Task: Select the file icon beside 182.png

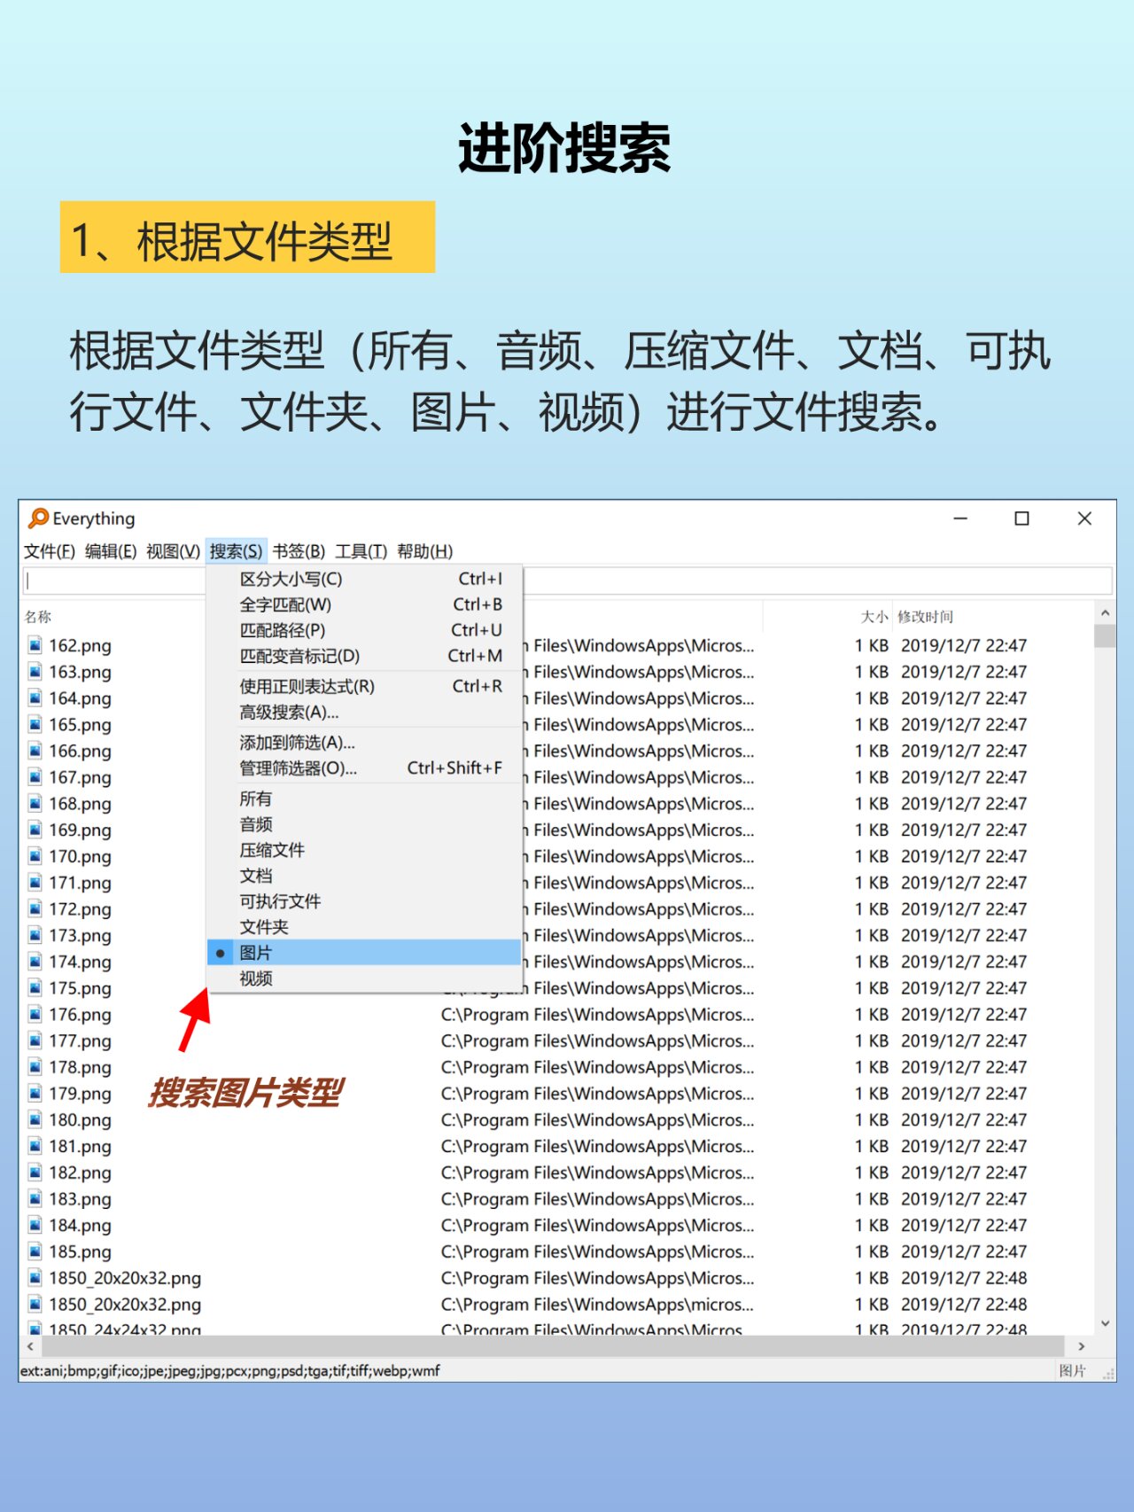Action: click(35, 1173)
